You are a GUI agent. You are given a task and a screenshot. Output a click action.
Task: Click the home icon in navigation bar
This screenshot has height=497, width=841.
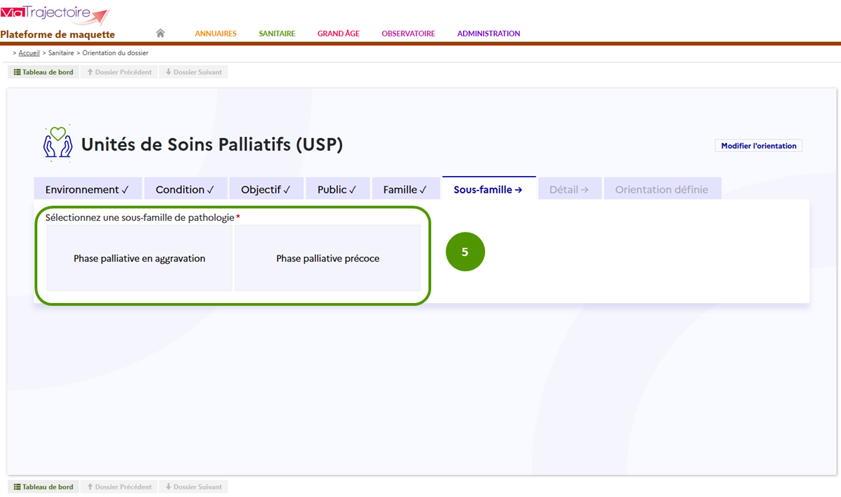(160, 33)
